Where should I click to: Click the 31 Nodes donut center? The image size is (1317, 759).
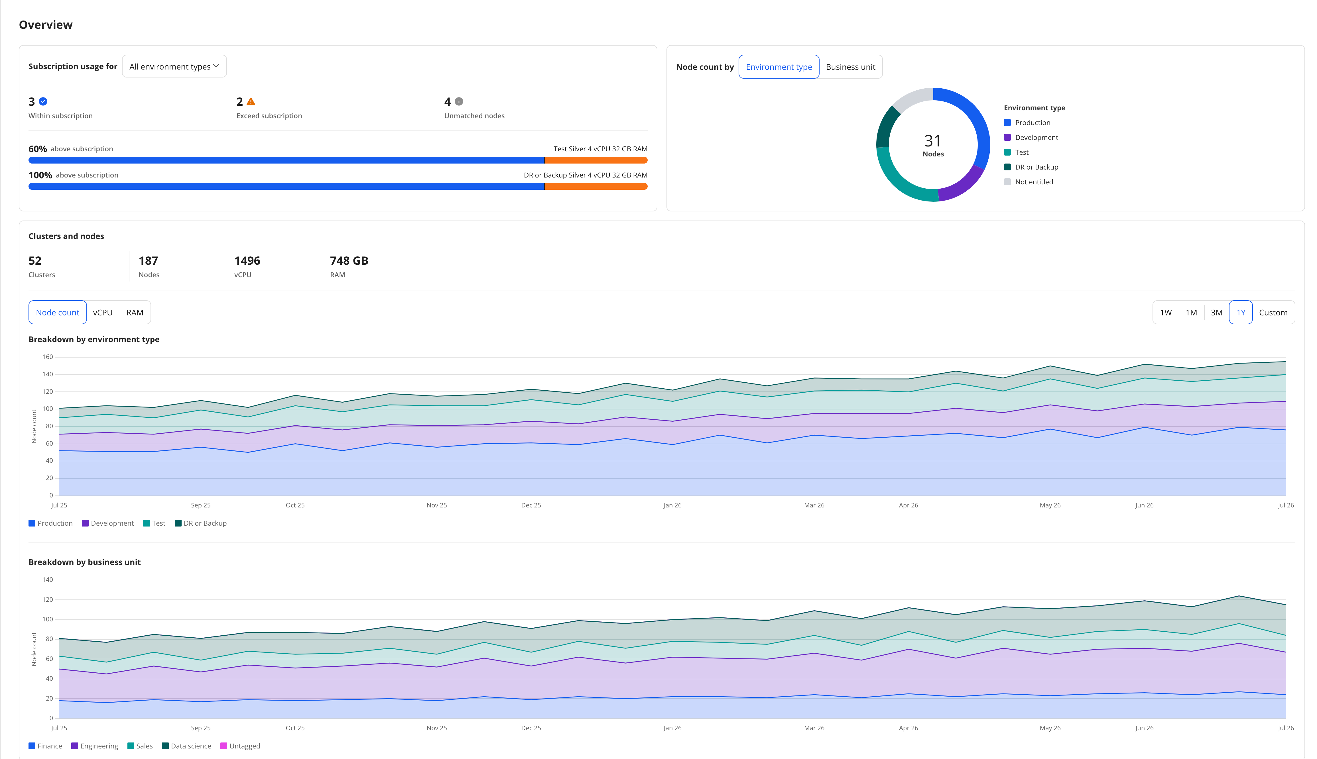[x=933, y=145]
